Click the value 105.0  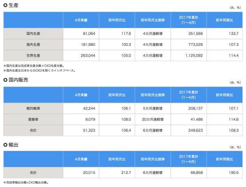click(126, 55)
